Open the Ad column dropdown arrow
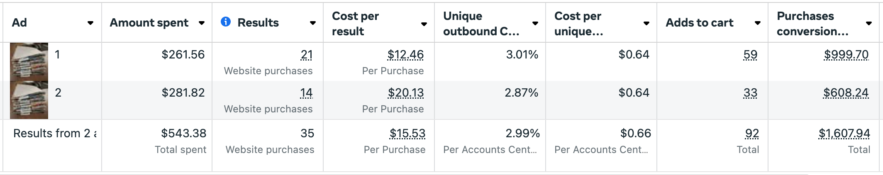 point(90,23)
